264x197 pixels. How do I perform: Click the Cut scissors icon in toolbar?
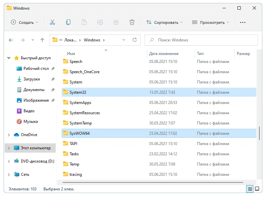point(52,22)
